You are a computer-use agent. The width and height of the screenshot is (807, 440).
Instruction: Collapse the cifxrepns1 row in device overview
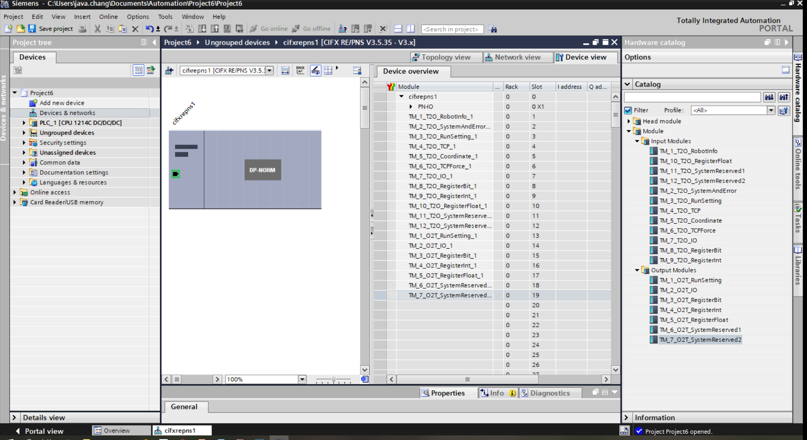401,97
